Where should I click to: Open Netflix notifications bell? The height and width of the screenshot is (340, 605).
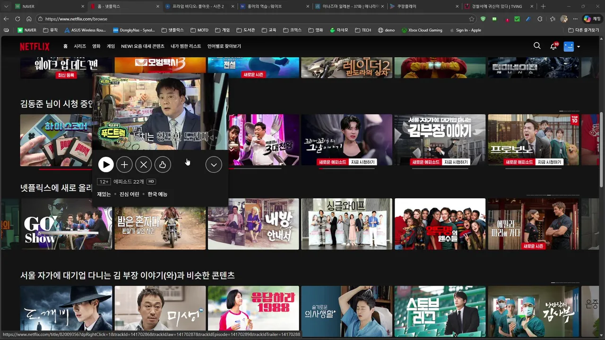[x=553, y=46]
